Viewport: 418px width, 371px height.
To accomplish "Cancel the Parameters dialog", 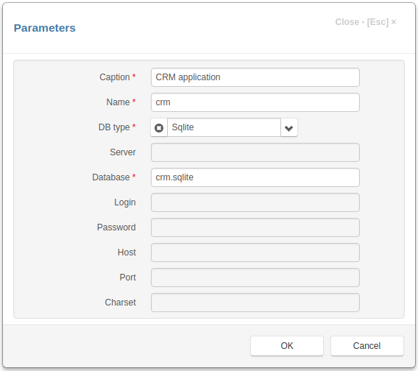I will point(366,346).
